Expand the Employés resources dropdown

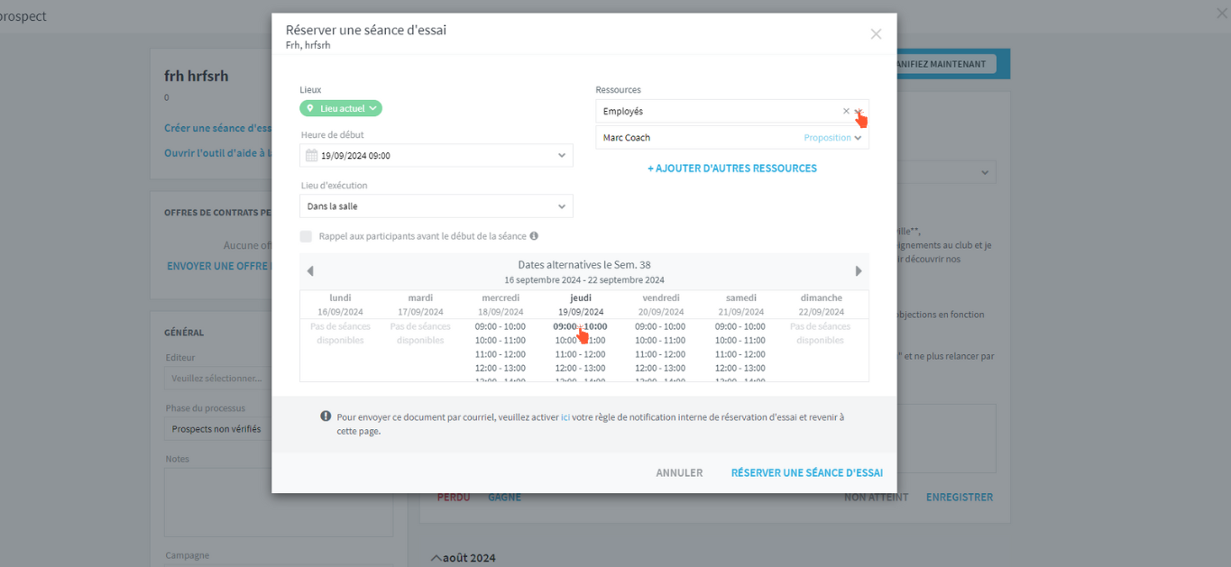[x=859, y=112]
